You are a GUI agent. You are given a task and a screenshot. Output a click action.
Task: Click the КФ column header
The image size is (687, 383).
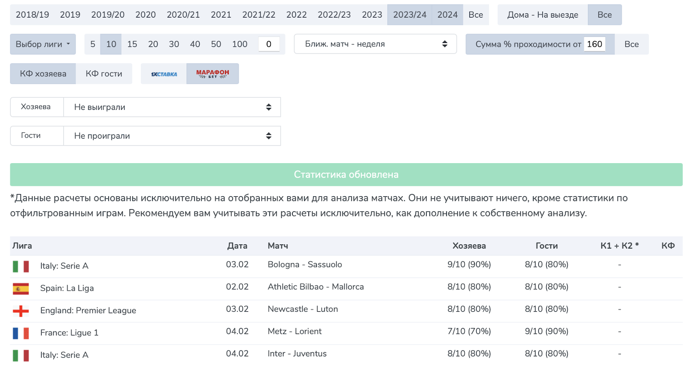click(x=668, y=246)
